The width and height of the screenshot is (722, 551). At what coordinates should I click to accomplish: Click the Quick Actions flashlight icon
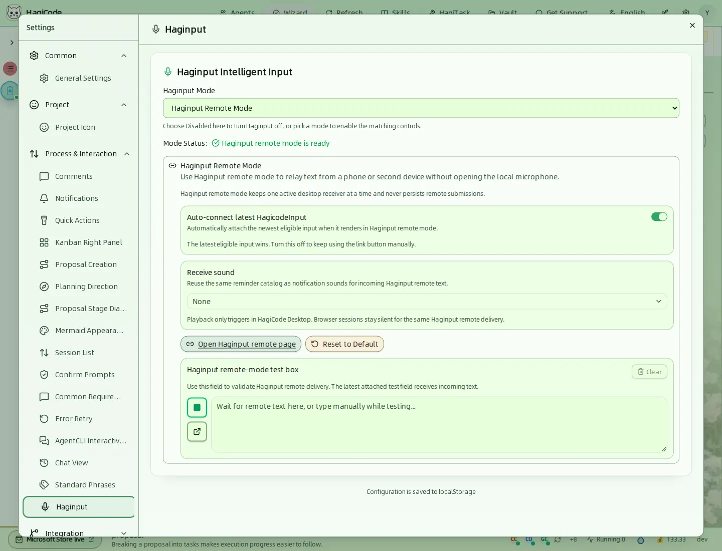click(x=44, y=220)
